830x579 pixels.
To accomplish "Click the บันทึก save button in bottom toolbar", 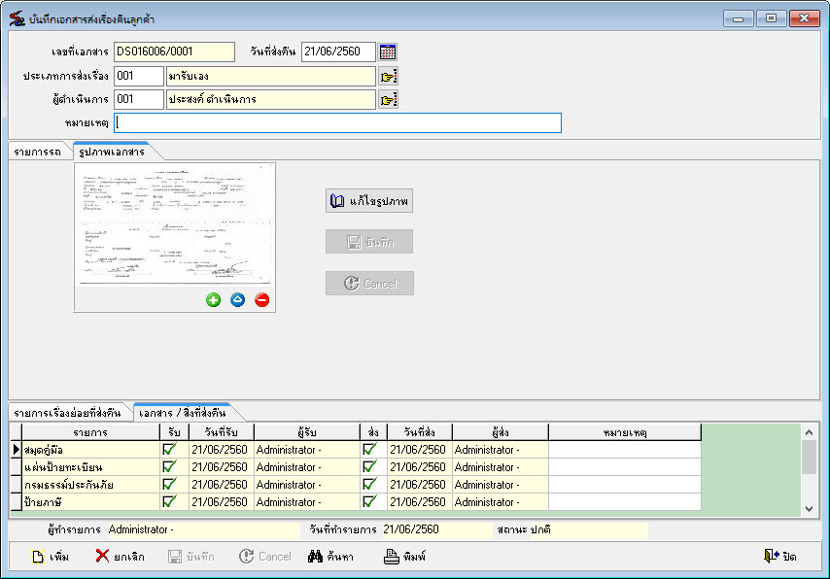I will (191, 557).
